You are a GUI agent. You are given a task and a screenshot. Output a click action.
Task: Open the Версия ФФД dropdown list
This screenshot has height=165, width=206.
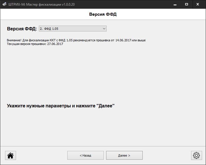[73, 29]
